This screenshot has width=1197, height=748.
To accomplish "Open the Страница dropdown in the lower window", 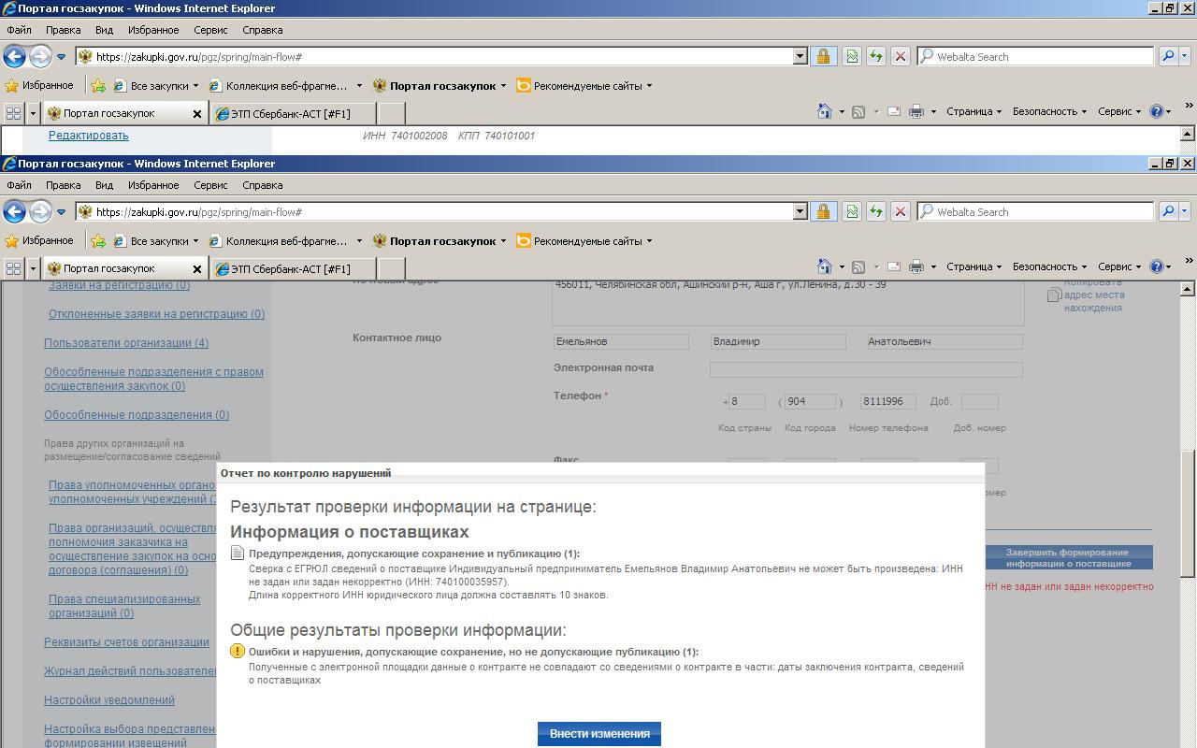I will [x=973, y=266].
